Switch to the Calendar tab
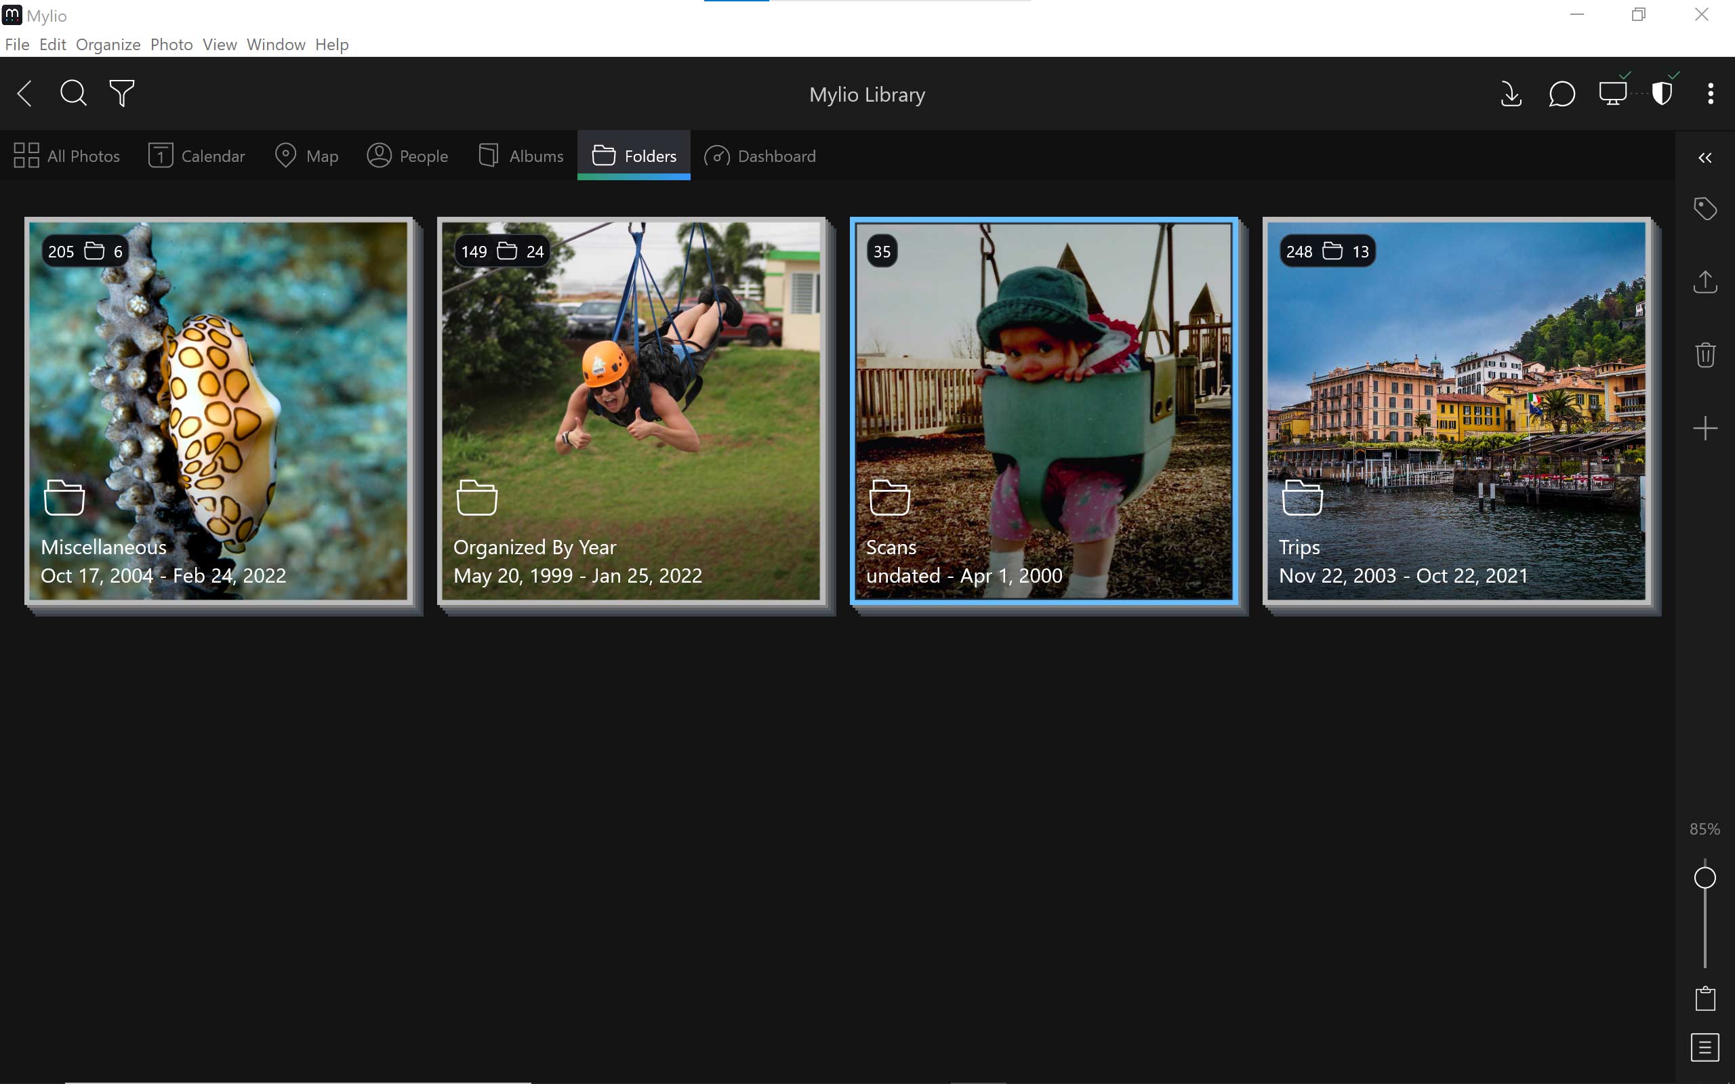 click(197, 156)
